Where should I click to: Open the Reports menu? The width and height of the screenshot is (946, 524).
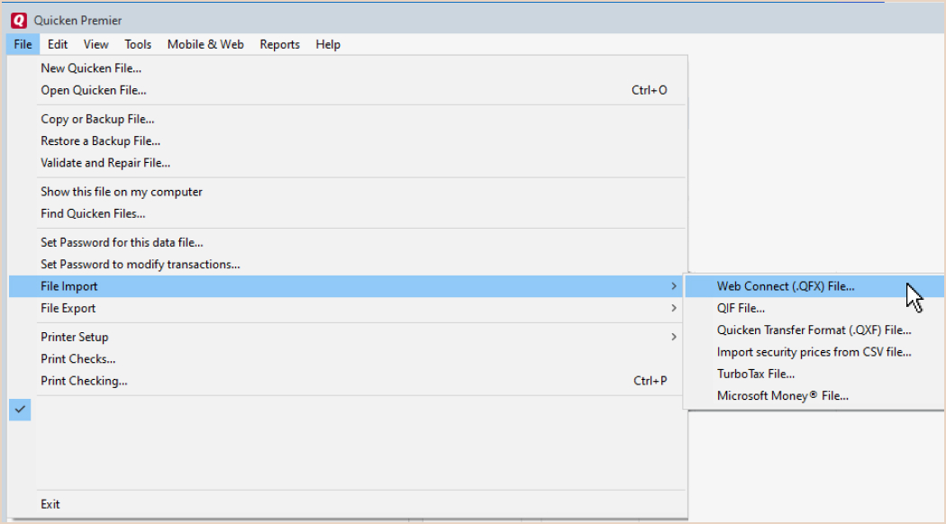[279, 45]
